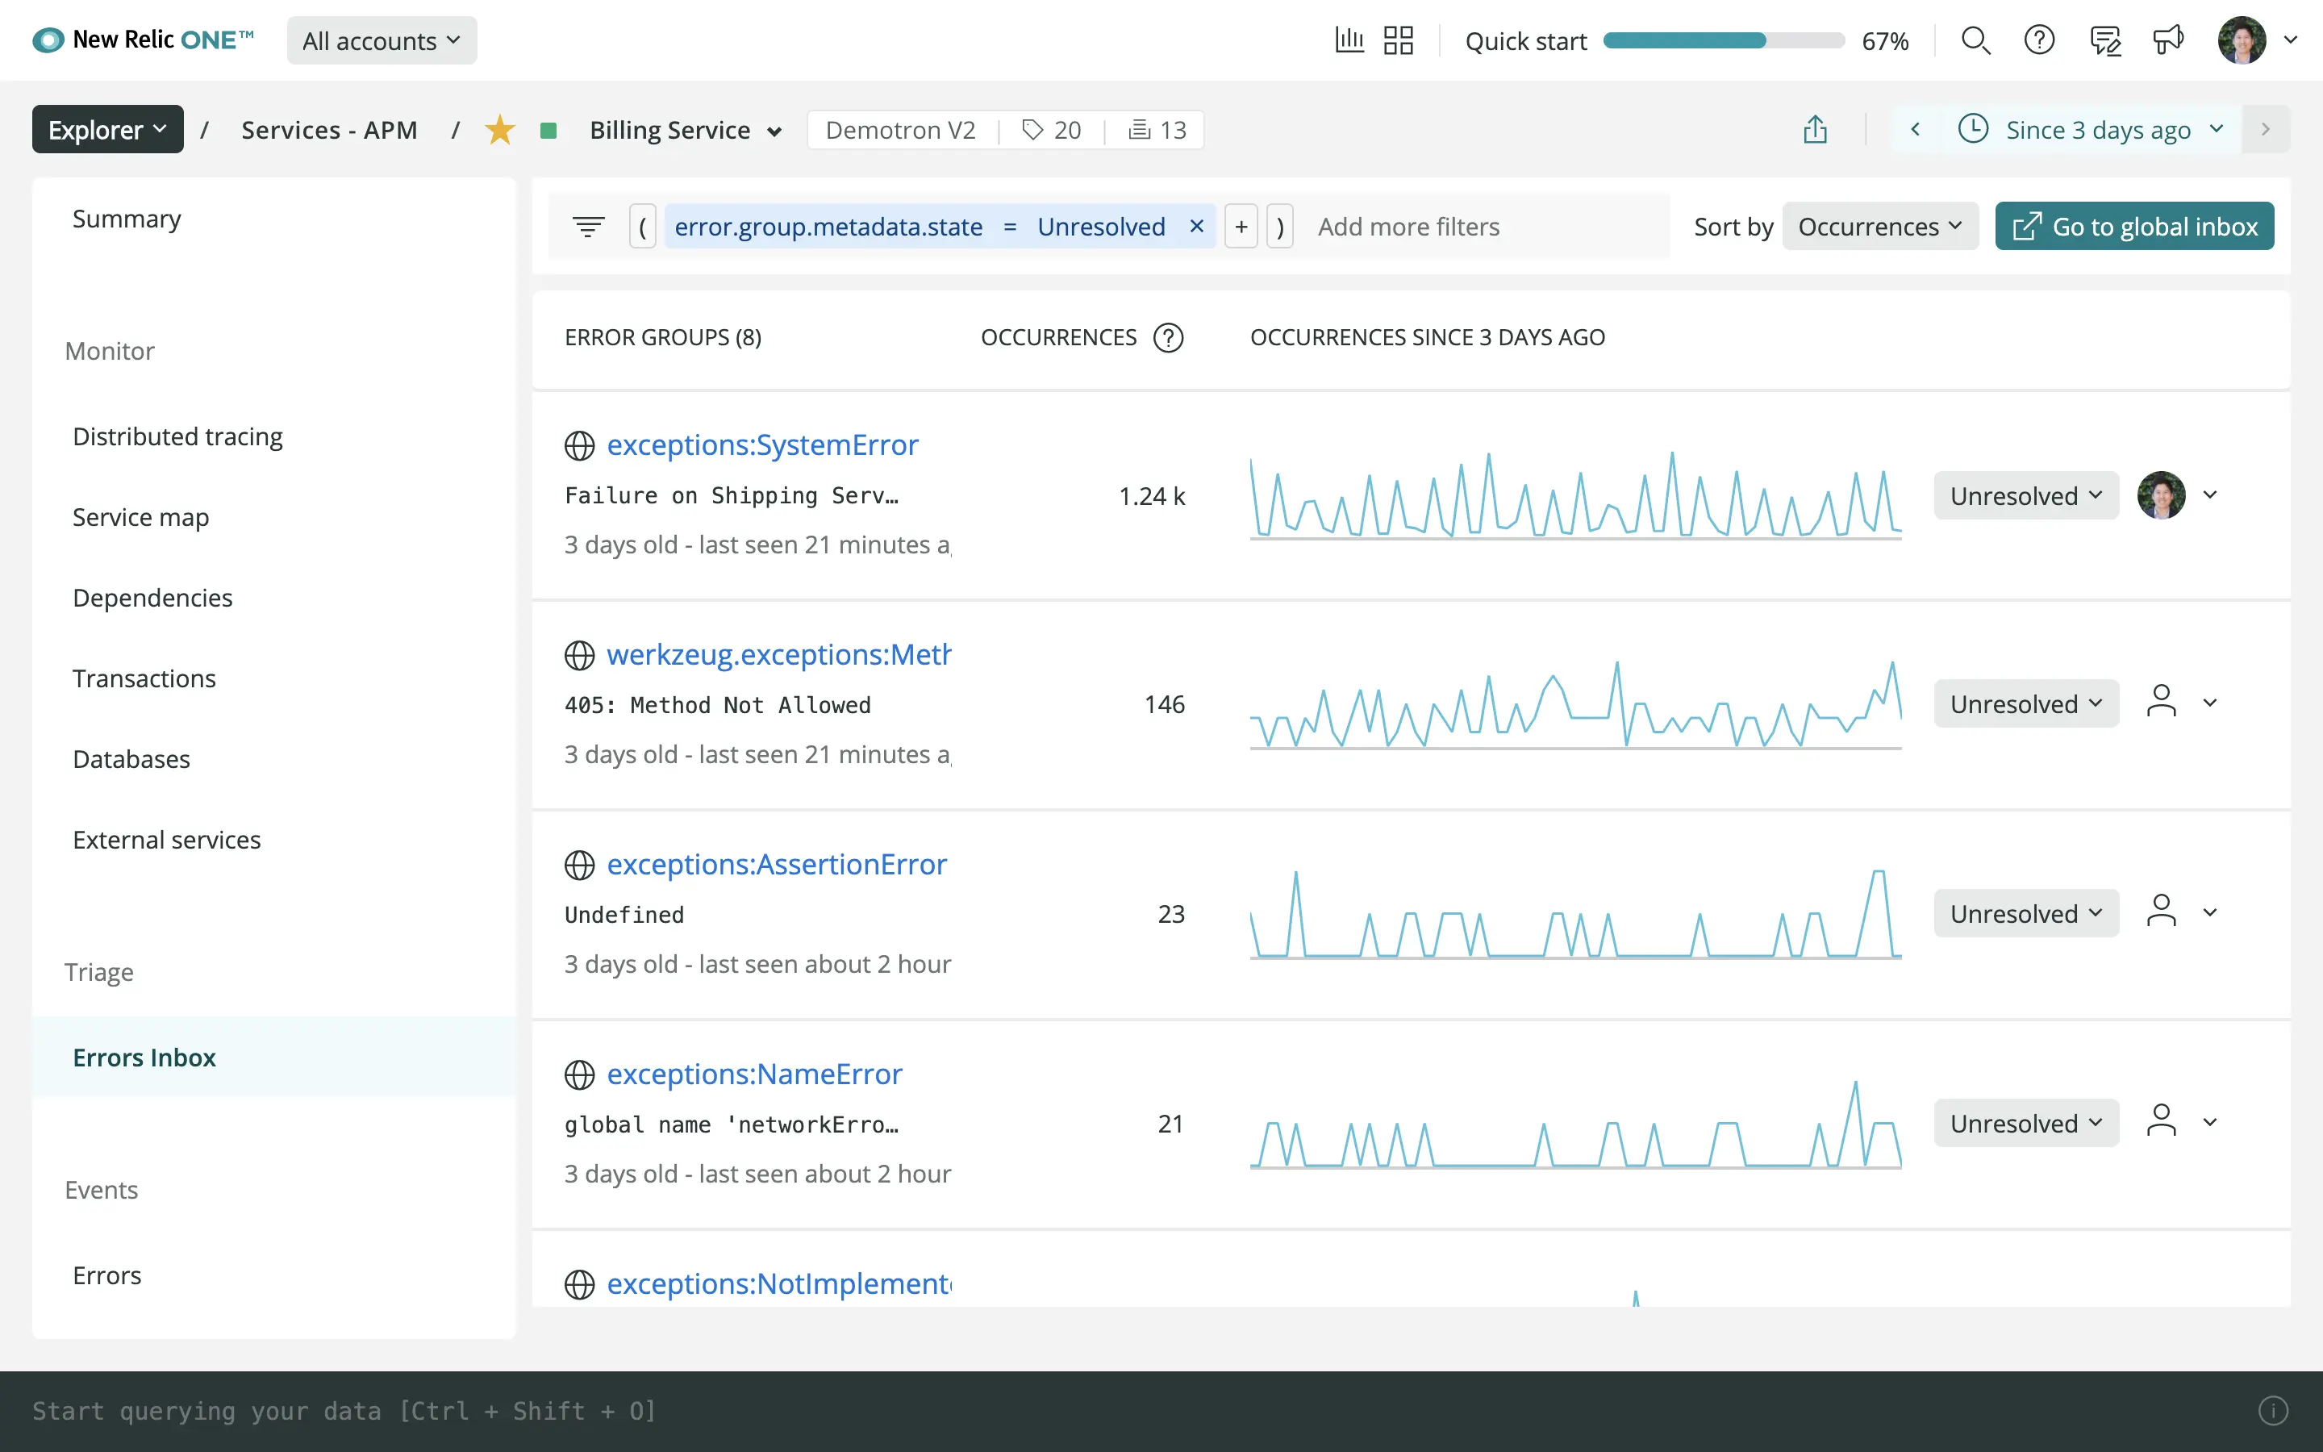This screenshot has height=1452, width=2323.
Task: Open exceptions:NotImplemented error group link
Action: click(x=778, y=1283)
